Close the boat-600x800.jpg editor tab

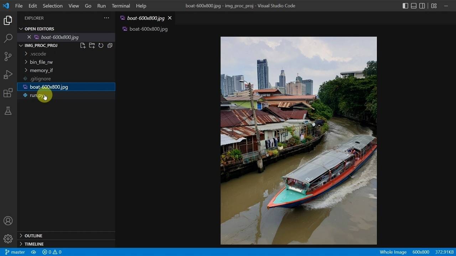pos(170,18)
